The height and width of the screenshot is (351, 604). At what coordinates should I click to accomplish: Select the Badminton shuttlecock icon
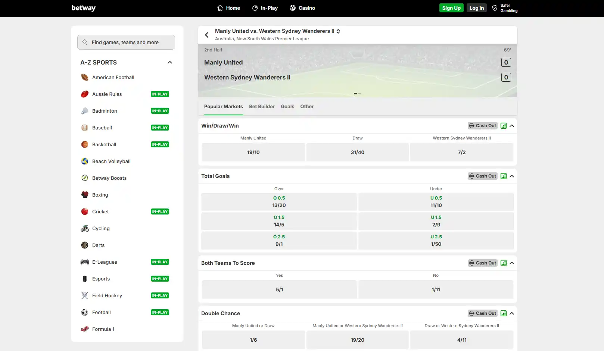point(85,111)
